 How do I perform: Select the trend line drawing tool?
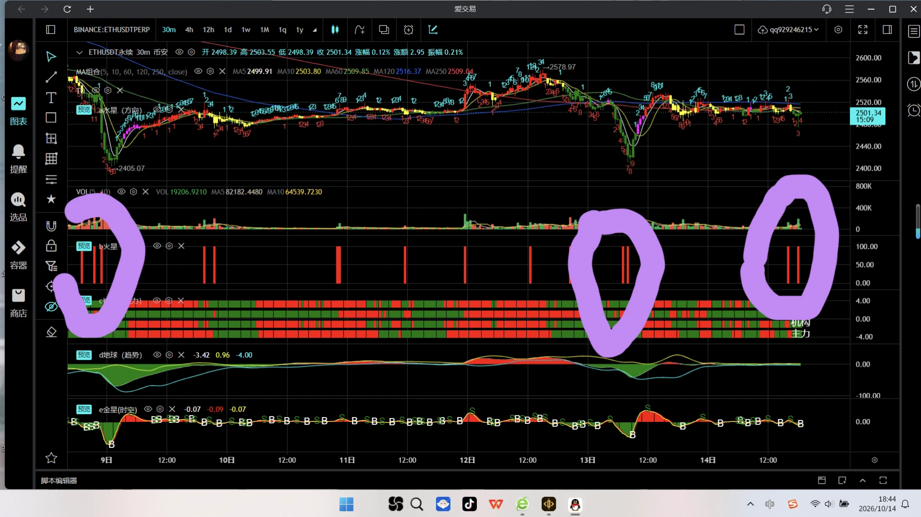51,77
